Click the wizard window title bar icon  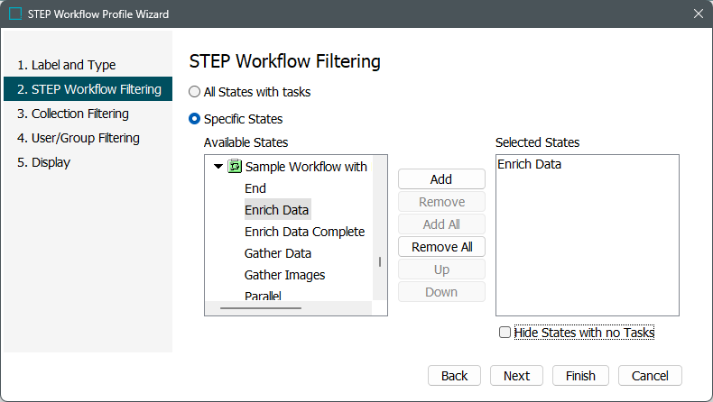pos(15,14)
